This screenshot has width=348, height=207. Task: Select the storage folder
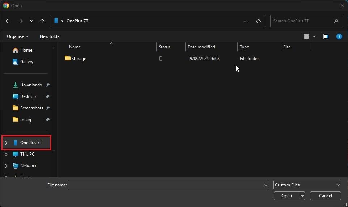point(79,59)
